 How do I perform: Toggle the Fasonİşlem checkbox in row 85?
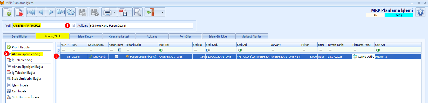(x=117, y=57)
